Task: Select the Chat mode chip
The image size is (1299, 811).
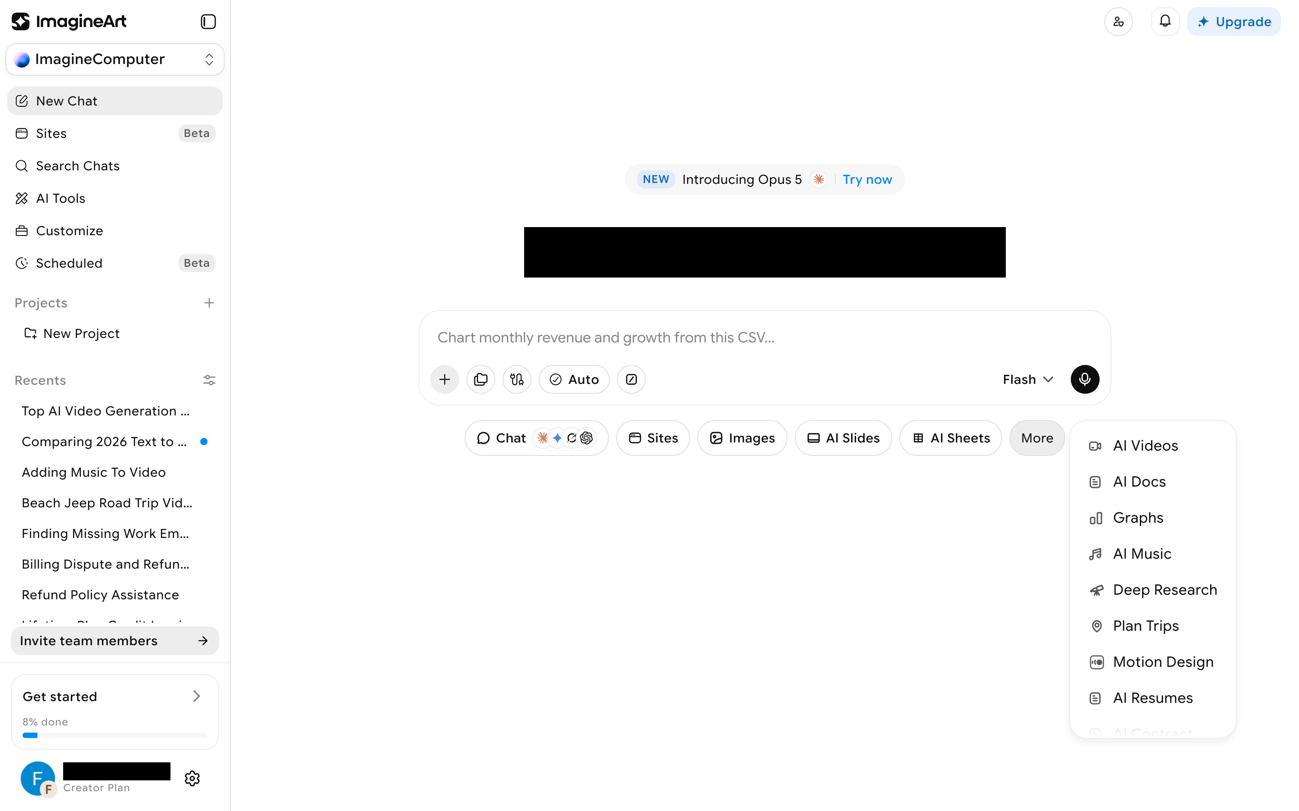Action: tap(536, 437)
